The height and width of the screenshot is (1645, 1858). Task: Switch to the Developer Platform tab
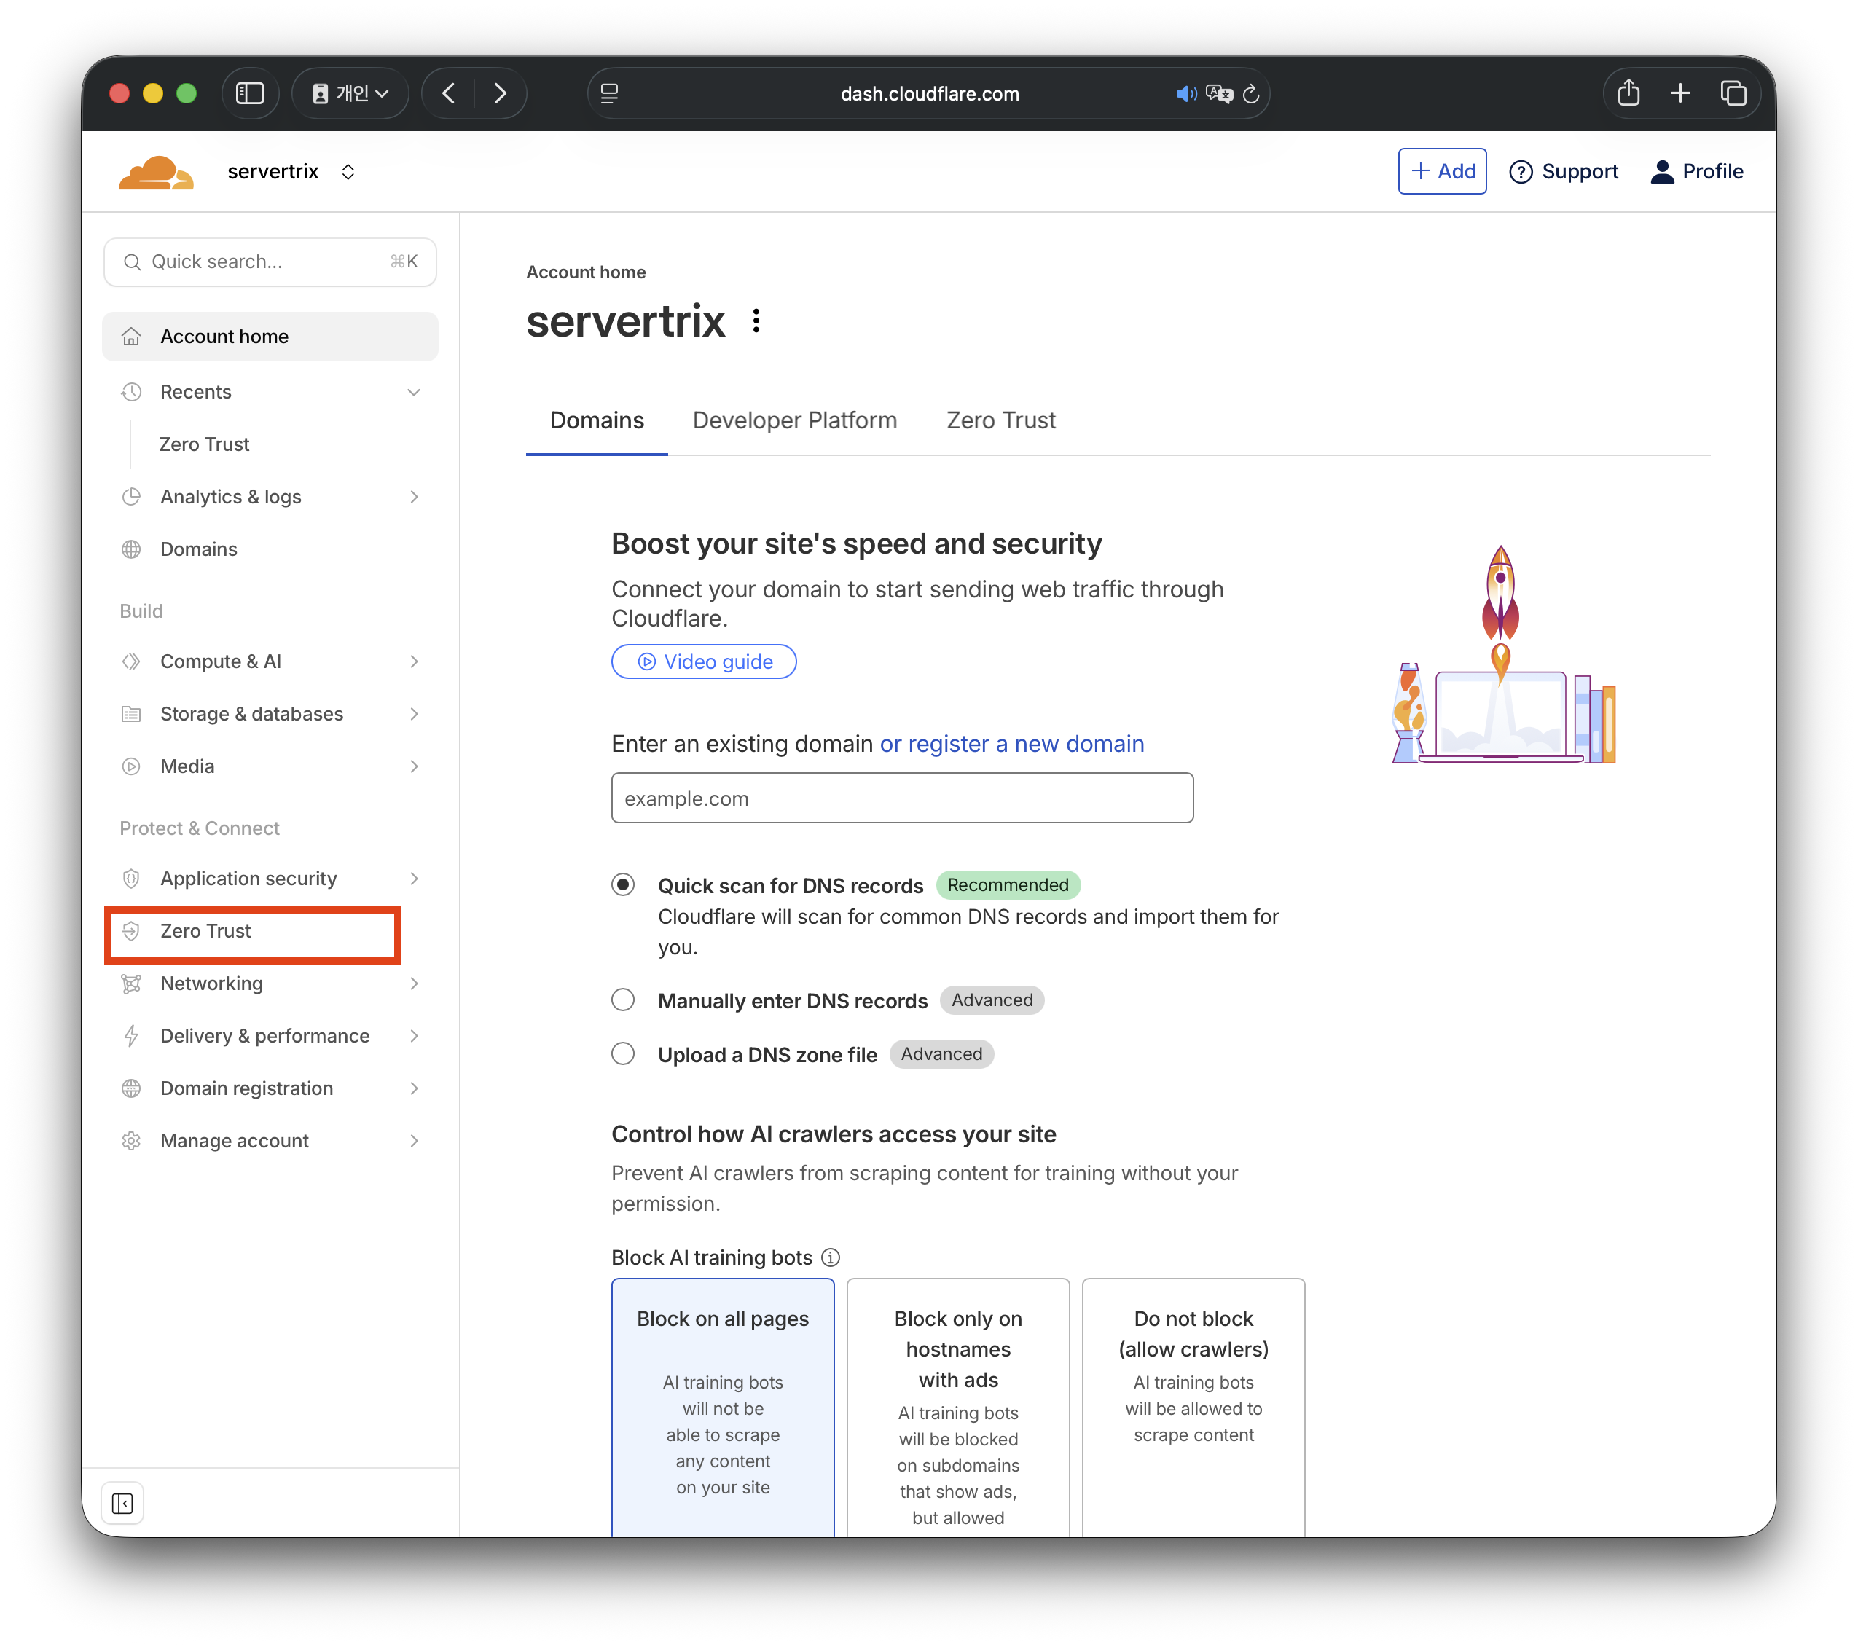pyautogui.click(x=794, y=421)
